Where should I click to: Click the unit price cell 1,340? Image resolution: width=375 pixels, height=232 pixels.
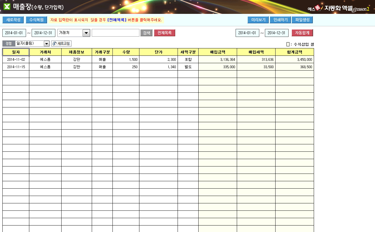158,67
